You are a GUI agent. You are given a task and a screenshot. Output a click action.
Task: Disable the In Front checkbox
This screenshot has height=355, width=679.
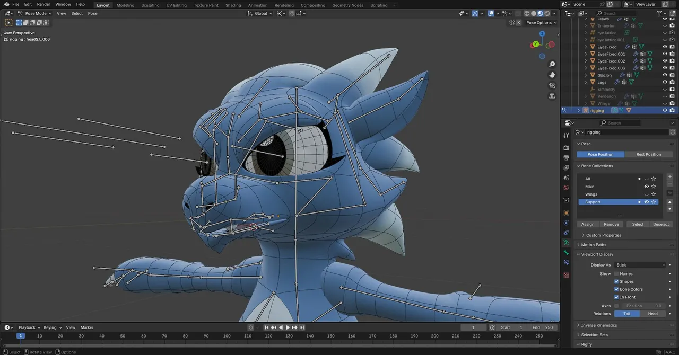[x=616, y=297]
